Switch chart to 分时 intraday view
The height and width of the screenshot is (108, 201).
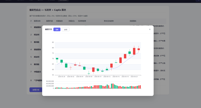(x=66, y=30)
